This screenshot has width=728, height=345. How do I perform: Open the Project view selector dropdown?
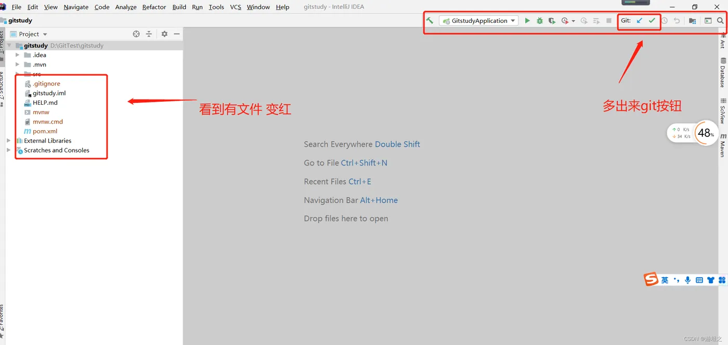[x=29, y=34]
